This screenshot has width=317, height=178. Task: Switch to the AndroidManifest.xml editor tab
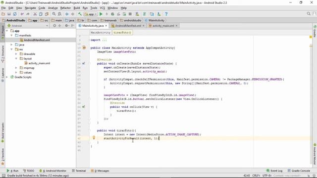(128, 26)
